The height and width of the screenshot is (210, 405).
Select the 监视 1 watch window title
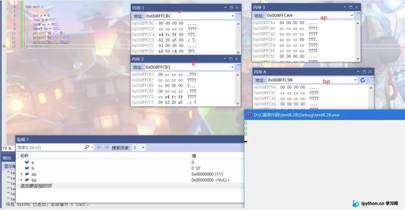pos(23,140)
